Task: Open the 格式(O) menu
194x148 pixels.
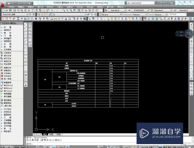Action: point(50,7)
